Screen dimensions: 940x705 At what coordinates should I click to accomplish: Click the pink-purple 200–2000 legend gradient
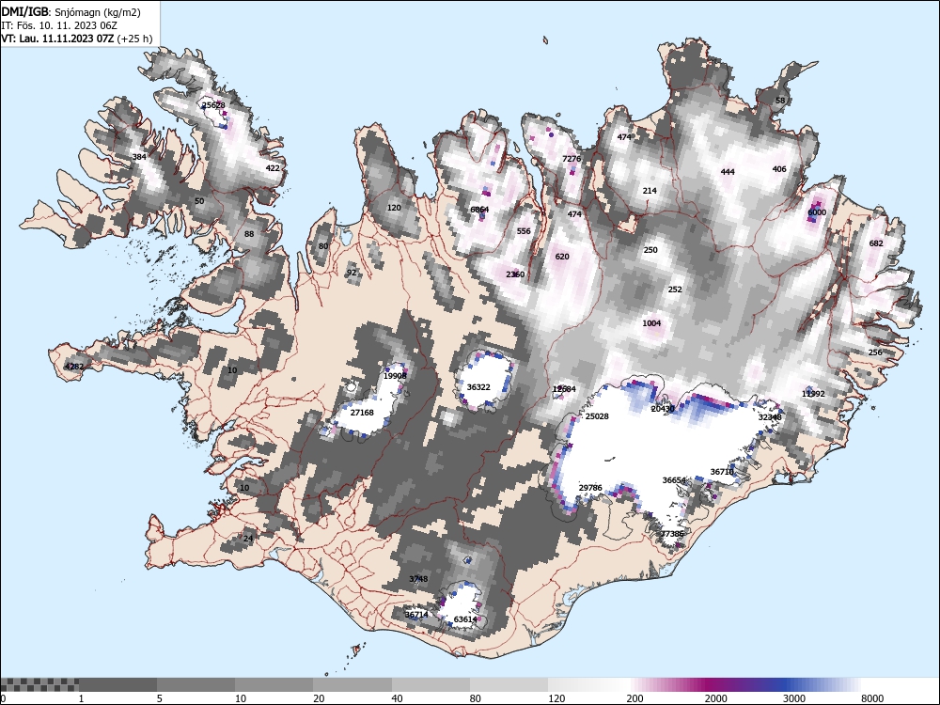point(666,684)
